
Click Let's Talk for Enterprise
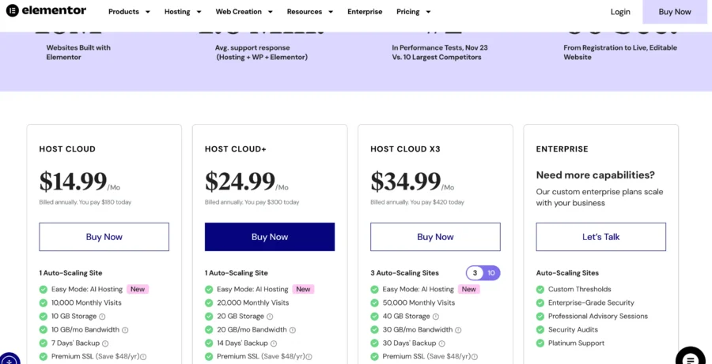pos(600,237)
